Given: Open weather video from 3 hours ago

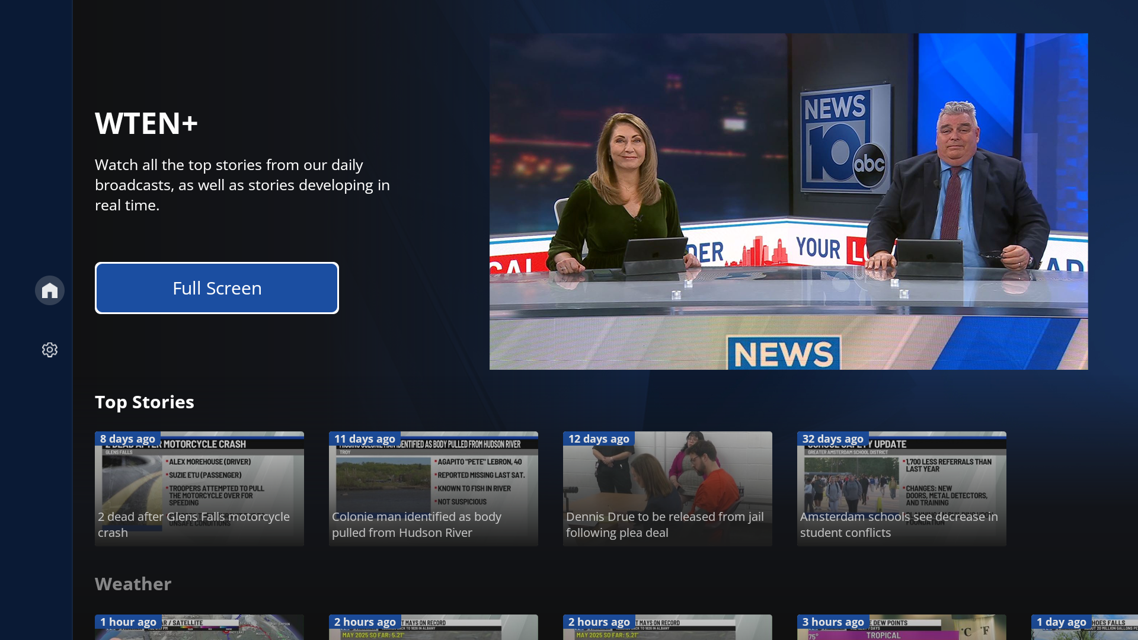Looking at the screenshot, I should 902,627.
